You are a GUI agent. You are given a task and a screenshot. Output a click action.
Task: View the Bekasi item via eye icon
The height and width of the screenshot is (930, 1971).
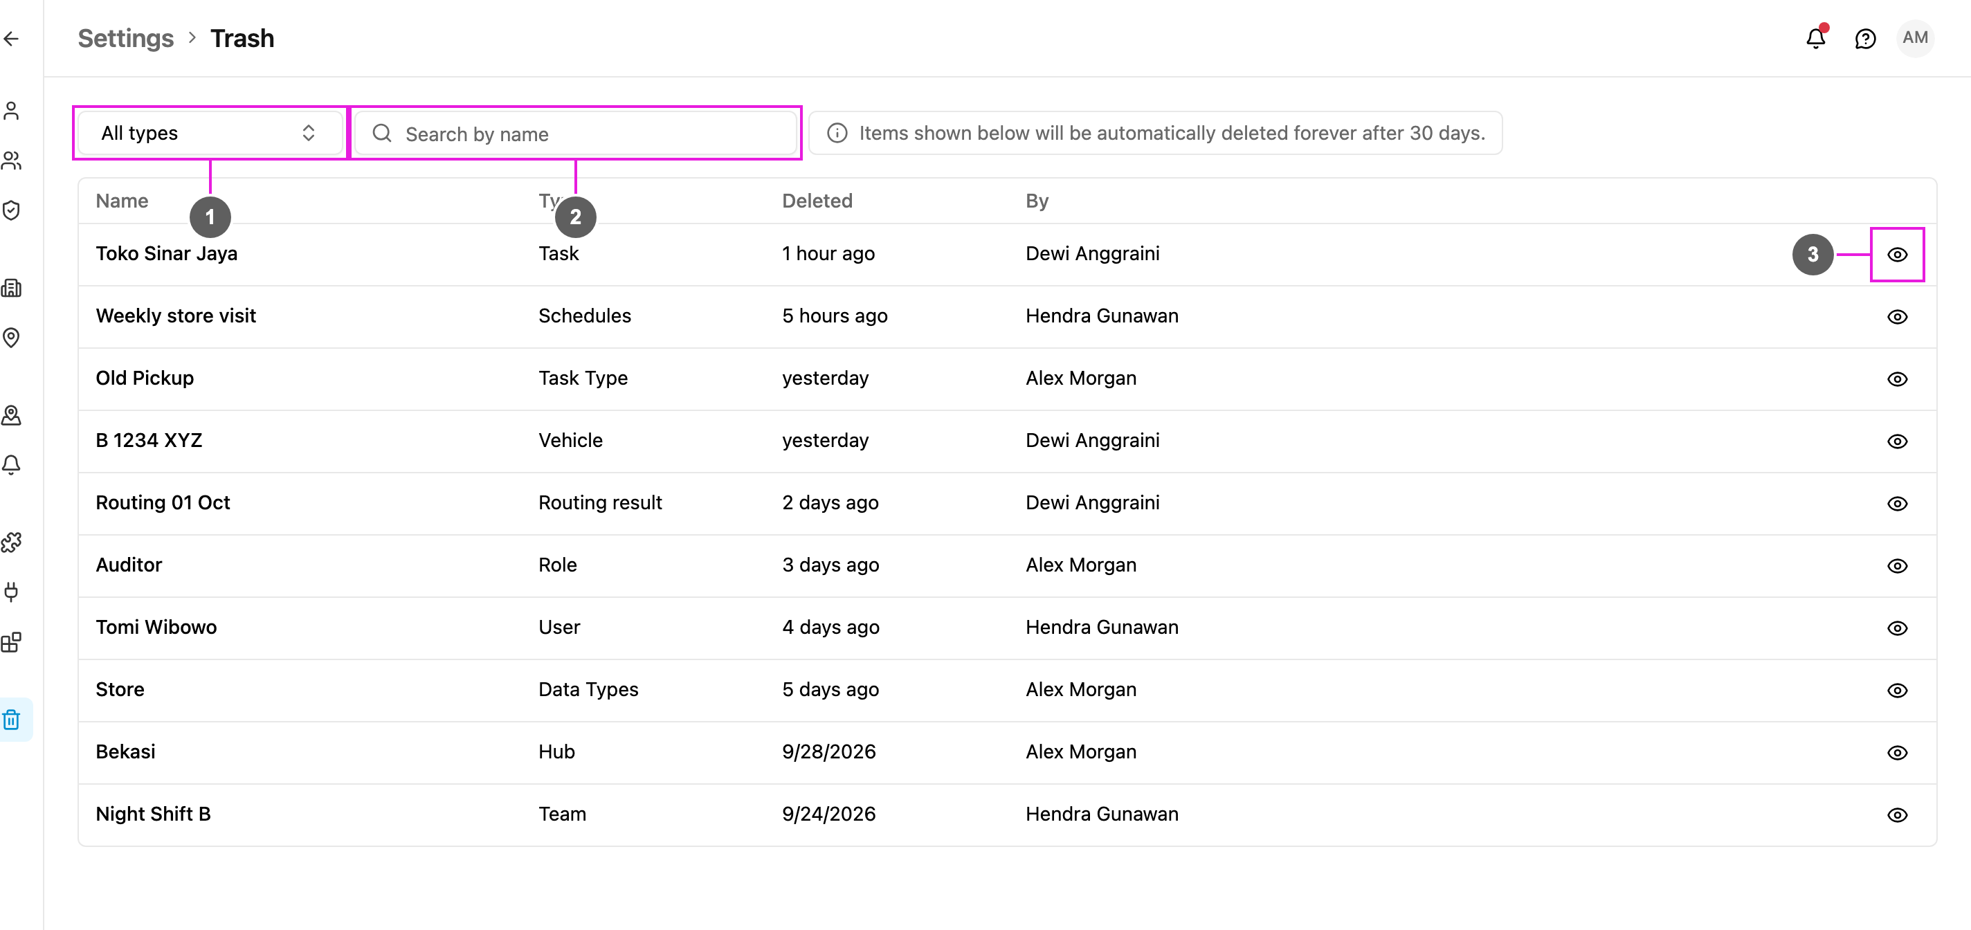tap(1897, 753)
